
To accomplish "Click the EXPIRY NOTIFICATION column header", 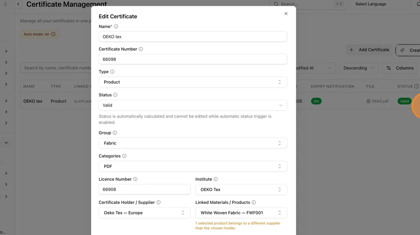I will tap(332, 86).
